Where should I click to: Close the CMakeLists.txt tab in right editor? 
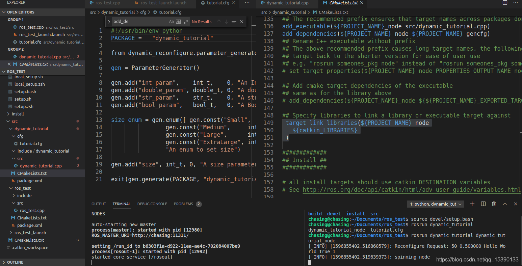click(362, 3)
